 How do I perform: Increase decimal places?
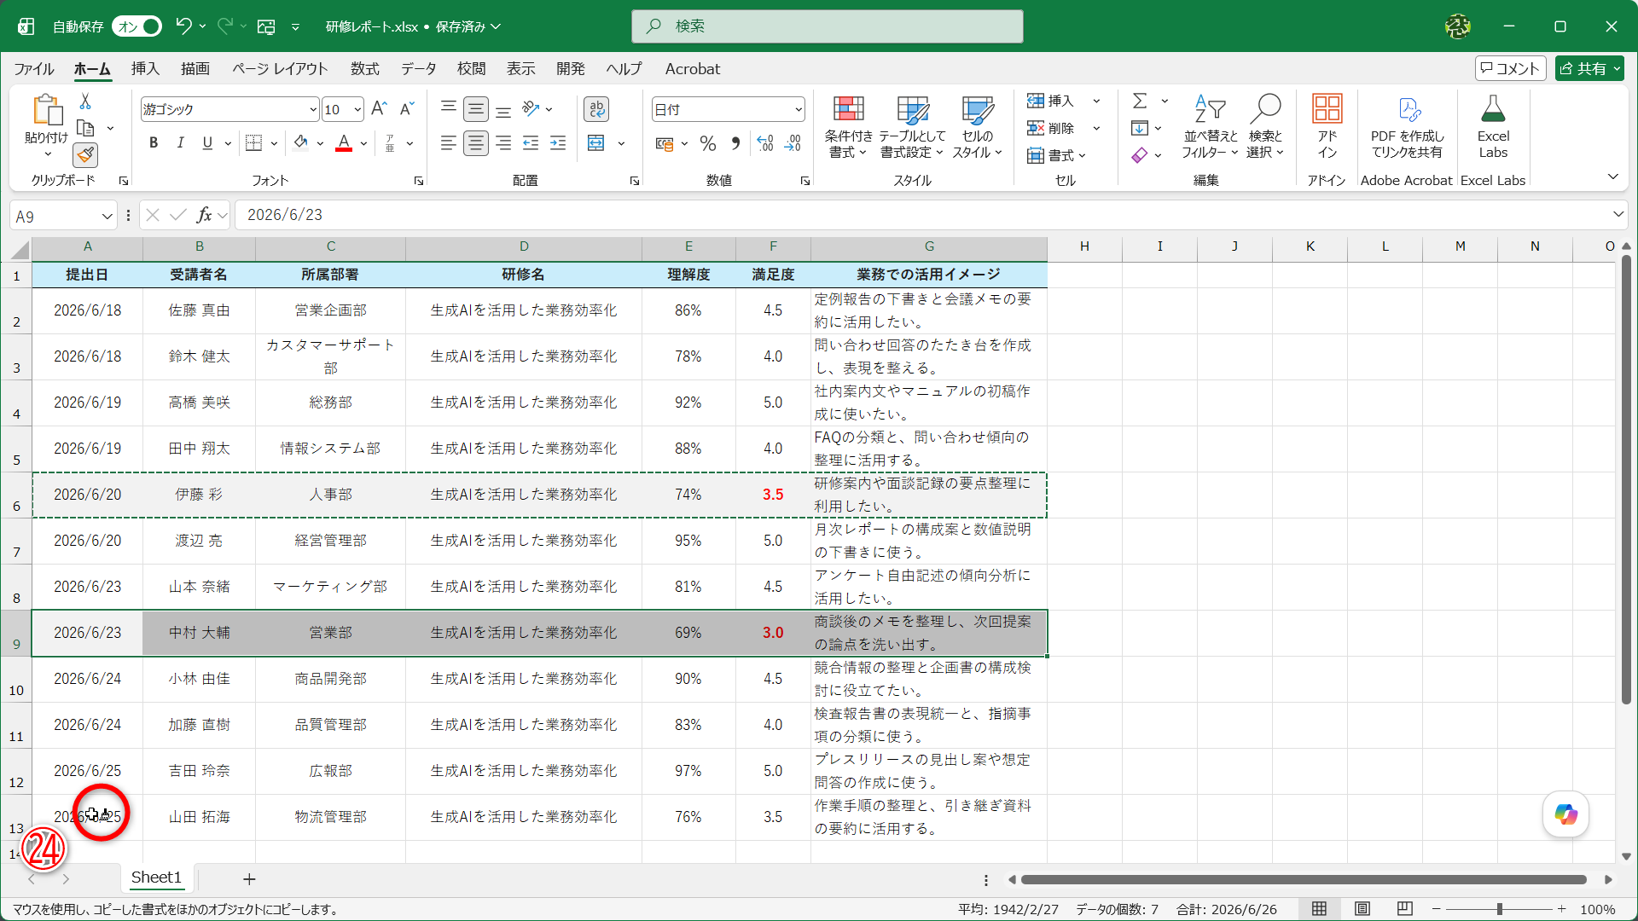tap(765, 143)
